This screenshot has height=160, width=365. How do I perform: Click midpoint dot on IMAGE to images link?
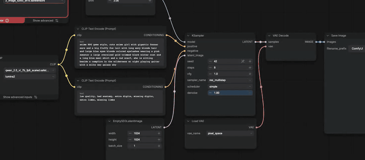(320, 42)
